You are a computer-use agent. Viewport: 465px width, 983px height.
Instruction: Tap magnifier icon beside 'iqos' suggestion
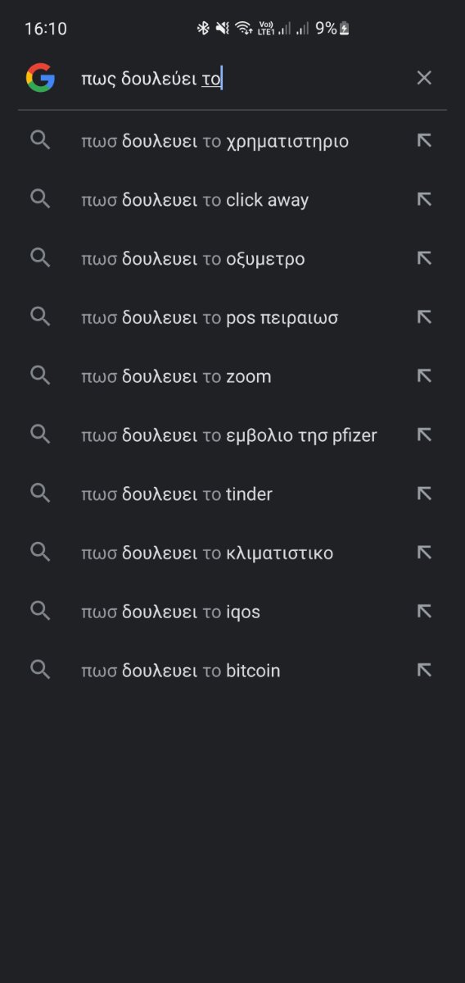(x=40, y=612)
